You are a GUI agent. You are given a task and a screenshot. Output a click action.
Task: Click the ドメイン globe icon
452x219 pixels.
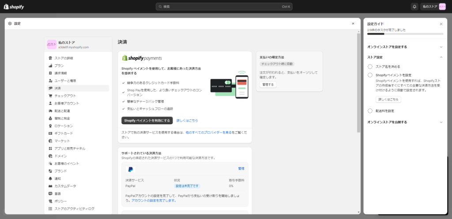point(50,156)
